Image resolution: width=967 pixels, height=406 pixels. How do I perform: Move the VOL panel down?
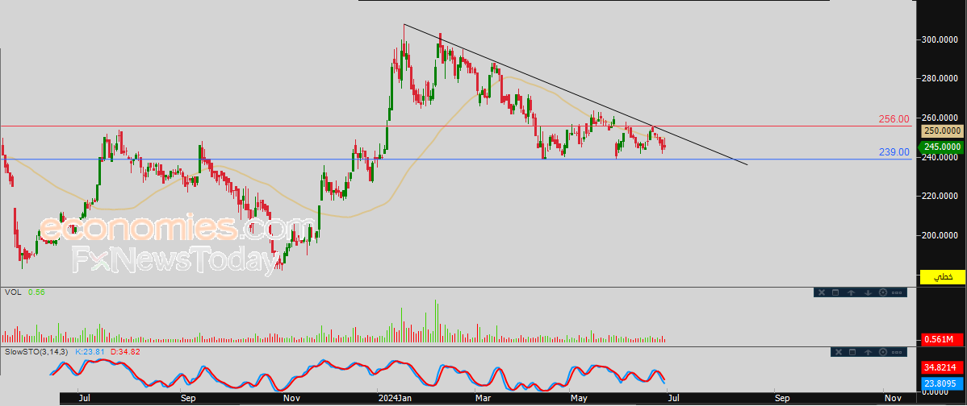point(868,292)
